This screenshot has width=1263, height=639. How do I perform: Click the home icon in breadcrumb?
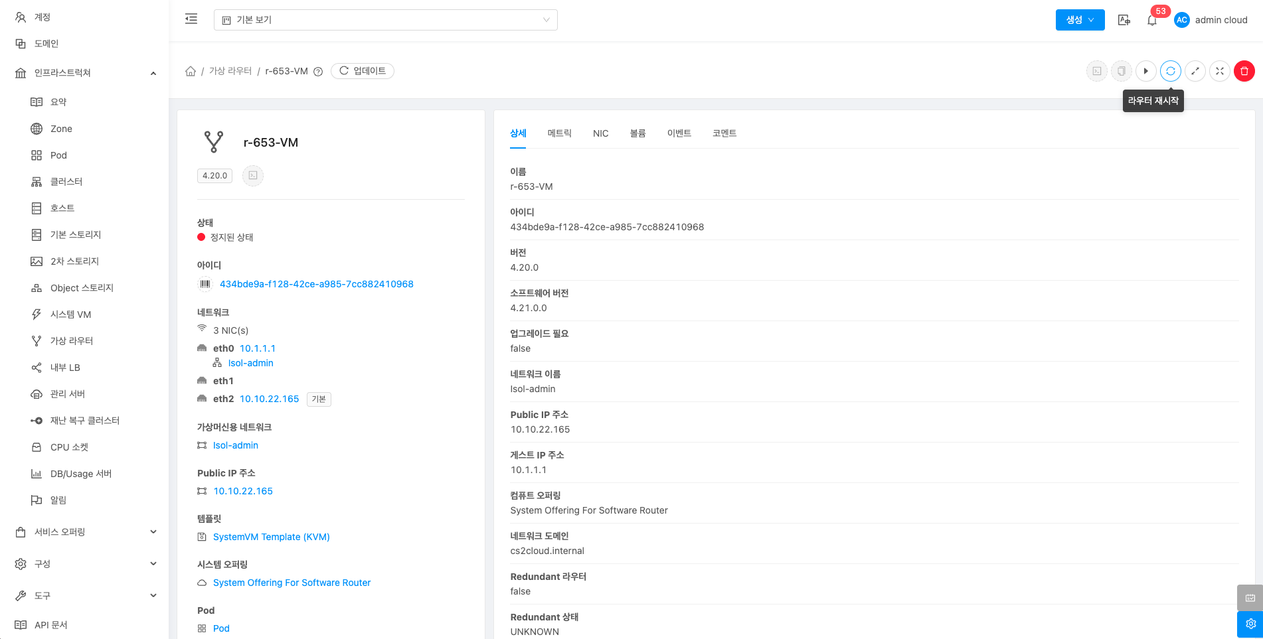pos(191,71)
